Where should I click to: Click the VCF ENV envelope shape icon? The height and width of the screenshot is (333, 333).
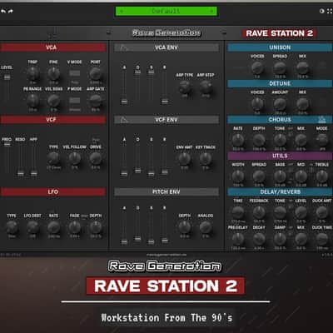(x=124, y=120)
